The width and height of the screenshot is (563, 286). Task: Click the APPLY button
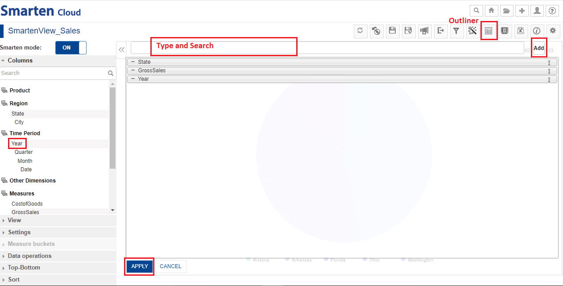tap(140, 266)
